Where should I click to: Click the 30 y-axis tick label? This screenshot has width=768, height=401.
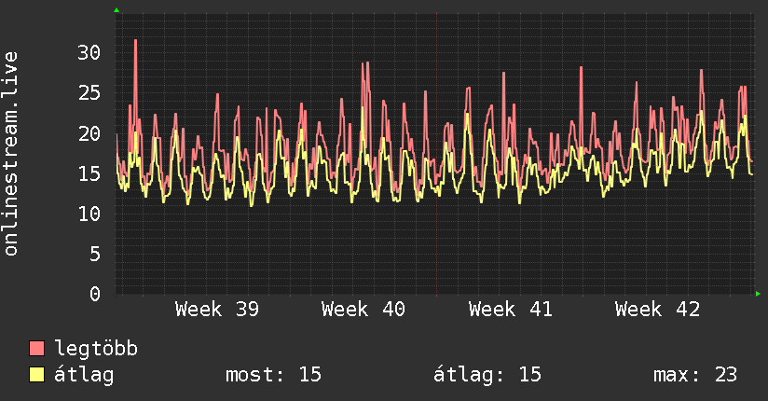pos(89,52)
